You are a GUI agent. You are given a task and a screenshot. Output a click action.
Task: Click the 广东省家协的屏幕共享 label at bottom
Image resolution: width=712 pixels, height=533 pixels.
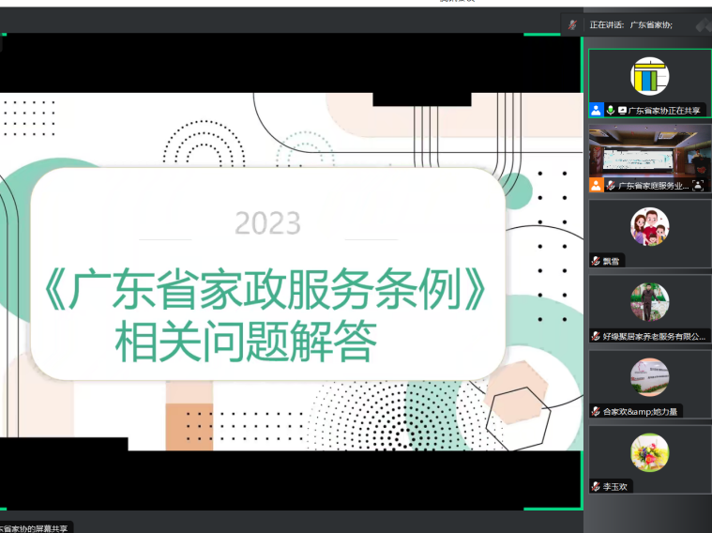pyautogui.click(x=34, y=528)
